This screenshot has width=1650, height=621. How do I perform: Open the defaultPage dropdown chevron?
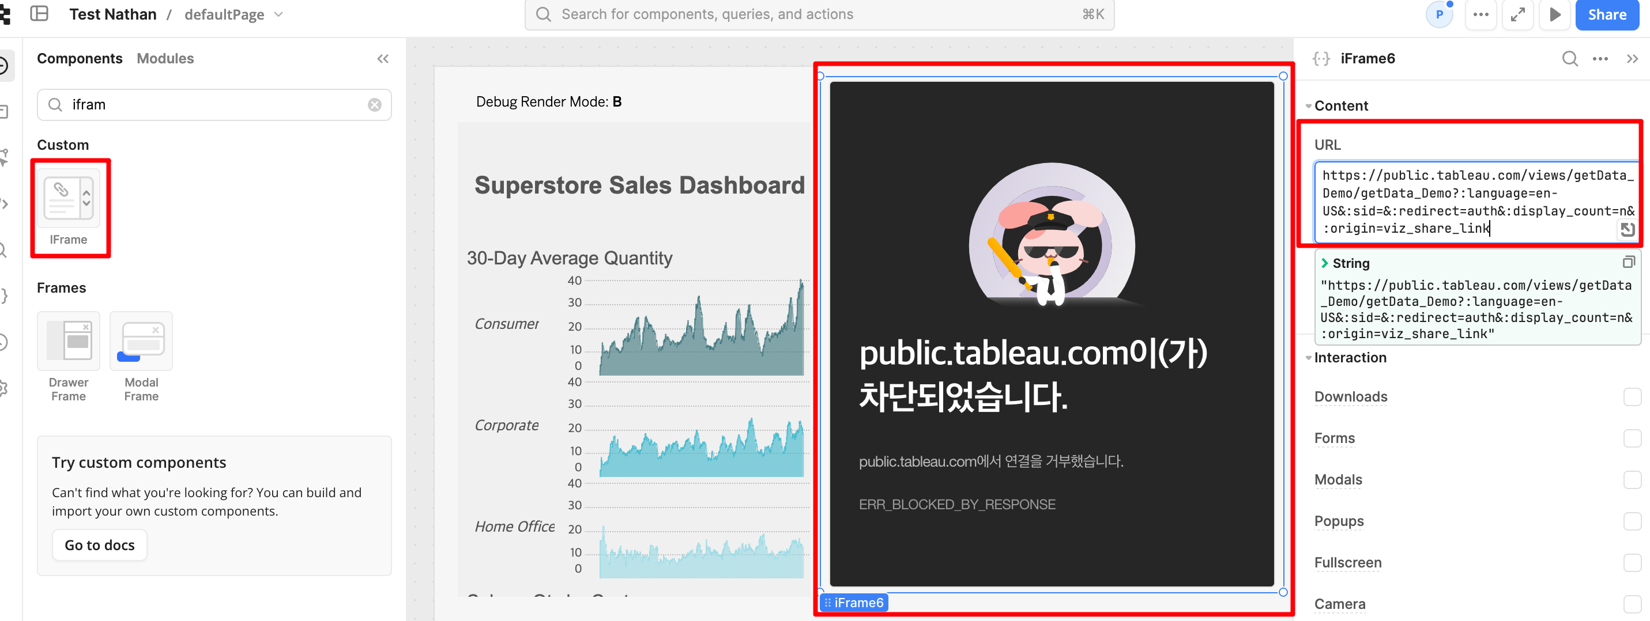pos(278,14)
